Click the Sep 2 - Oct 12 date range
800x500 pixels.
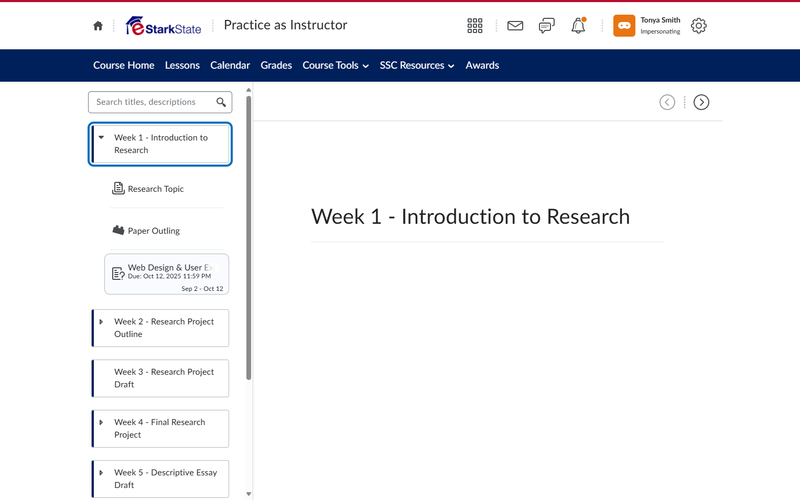[202, 289]
